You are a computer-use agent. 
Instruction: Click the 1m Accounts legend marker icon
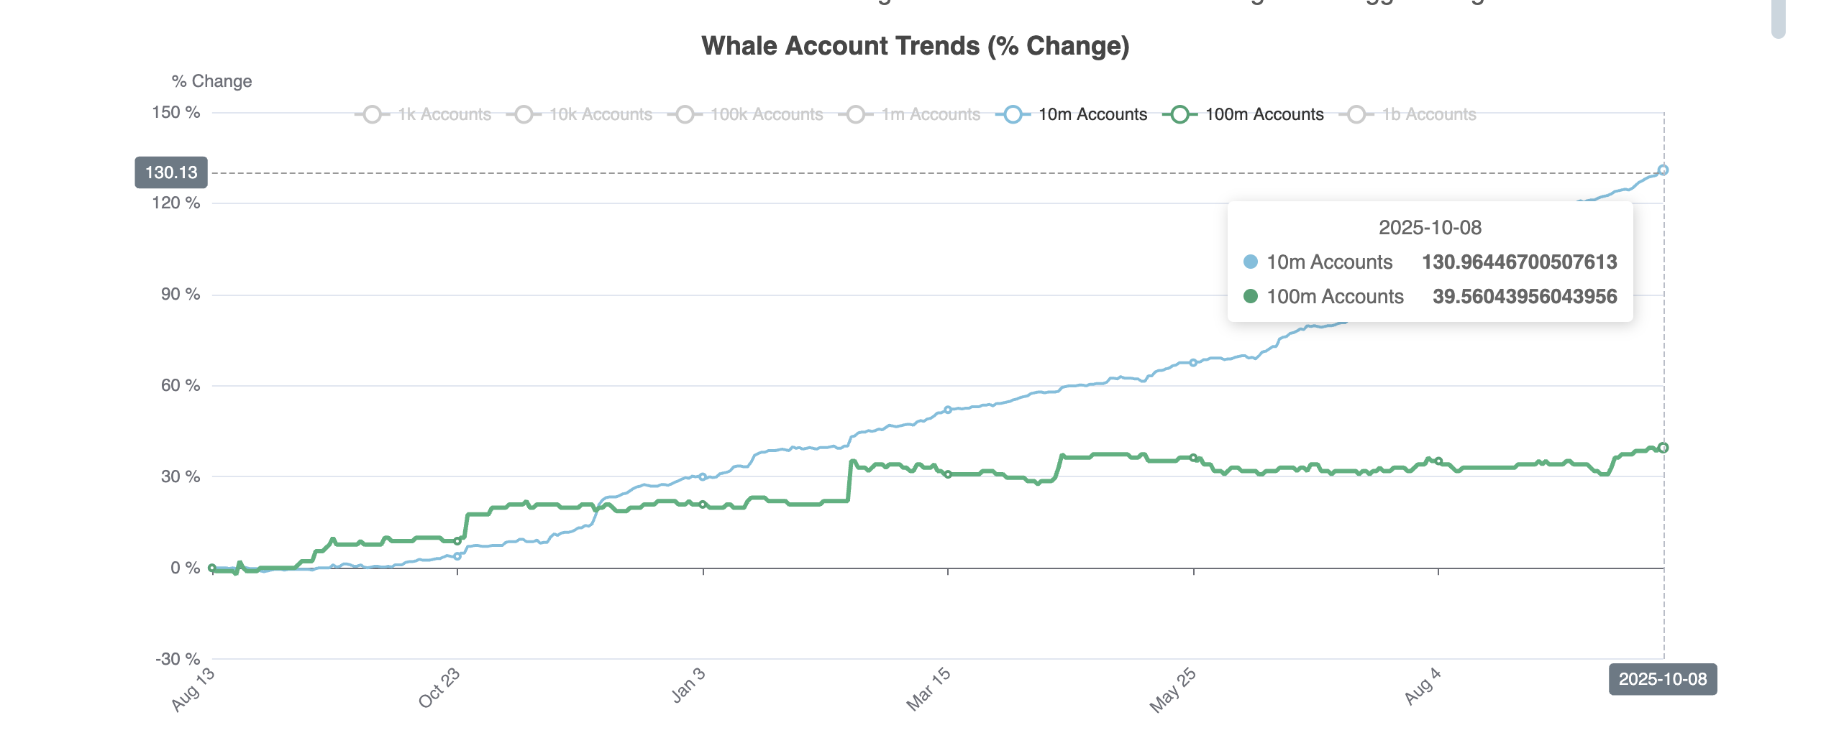point(856,114)
